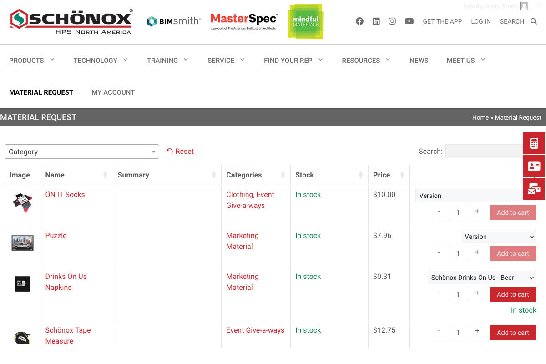Reset the category filter
546x364 pixels.
[180, 152]
